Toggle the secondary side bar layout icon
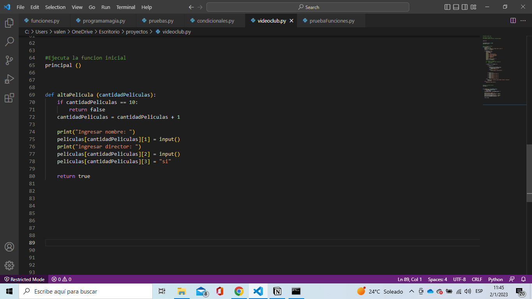Viewport: 532px width, 299px height. tap(465, 7)
